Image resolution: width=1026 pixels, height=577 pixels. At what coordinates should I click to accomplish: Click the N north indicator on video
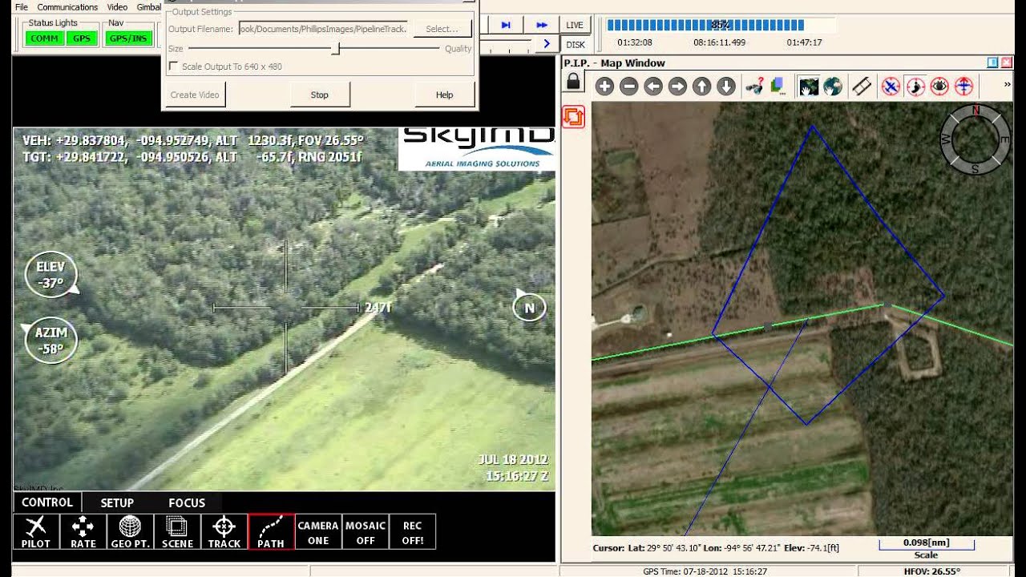point(529,306)
